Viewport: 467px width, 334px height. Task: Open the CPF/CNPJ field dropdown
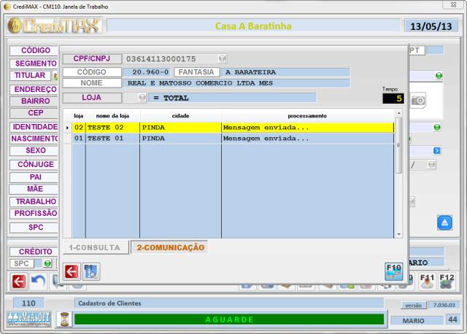click(222, 58)
